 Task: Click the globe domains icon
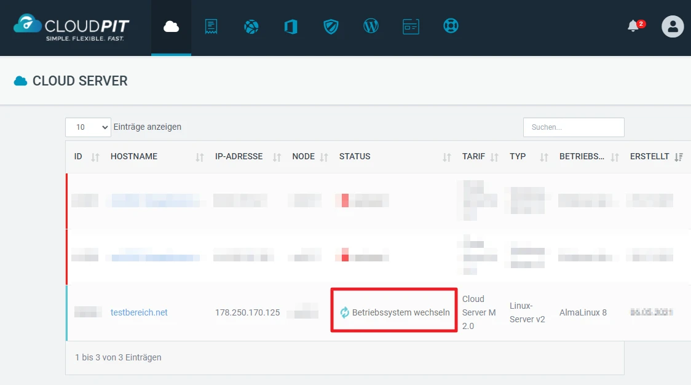coord(251,26)
